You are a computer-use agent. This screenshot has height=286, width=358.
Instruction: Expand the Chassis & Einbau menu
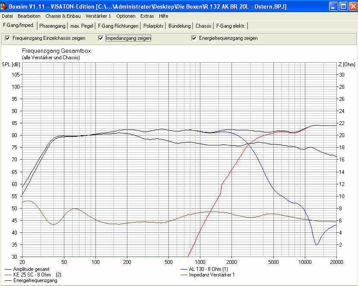[x=63, y=16]
